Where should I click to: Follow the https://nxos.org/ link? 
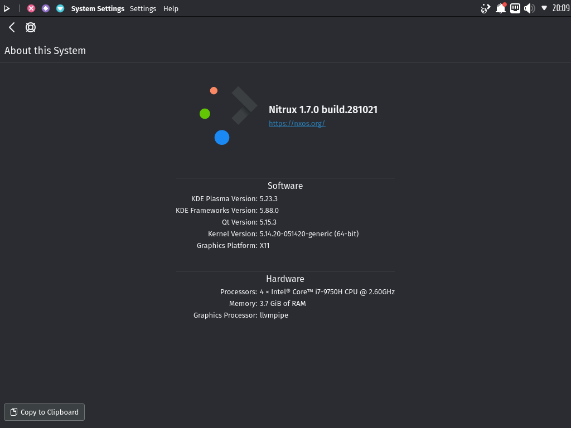(x=297, y=123)
